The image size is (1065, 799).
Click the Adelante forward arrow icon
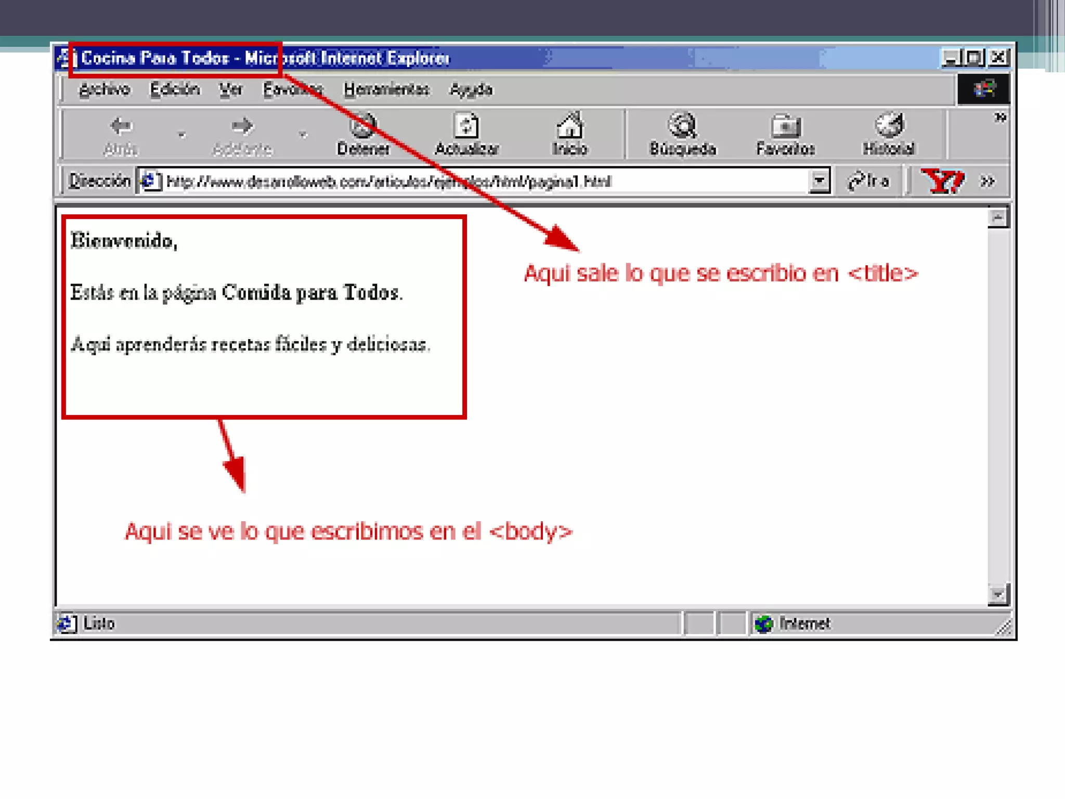(242, 126)
